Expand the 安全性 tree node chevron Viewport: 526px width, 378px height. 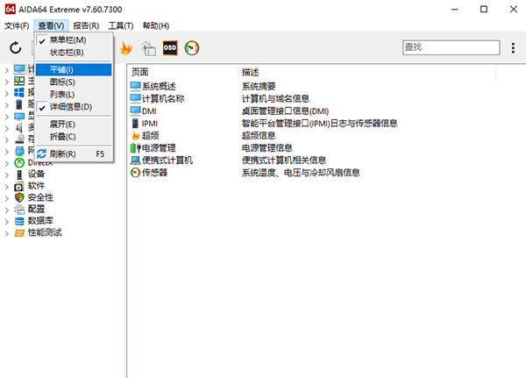[x=6, y=198]
